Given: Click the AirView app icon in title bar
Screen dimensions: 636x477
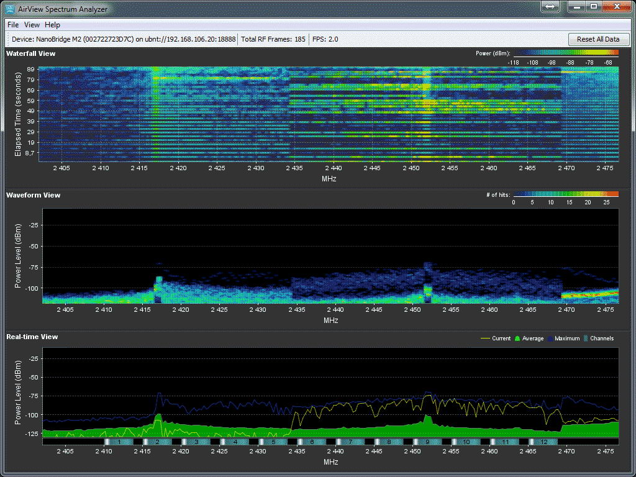Looking at the screenshot, I should click(10, 7).
